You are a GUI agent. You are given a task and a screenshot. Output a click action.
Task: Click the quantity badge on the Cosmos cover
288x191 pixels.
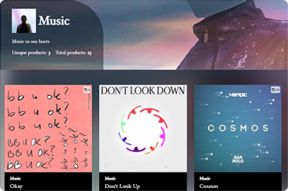click(276, 90)
